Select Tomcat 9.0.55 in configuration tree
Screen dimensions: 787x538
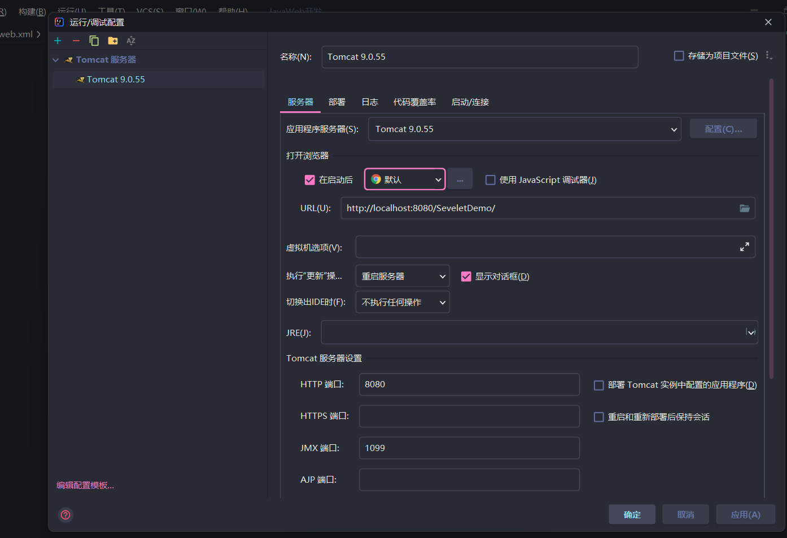click(159, 80)
